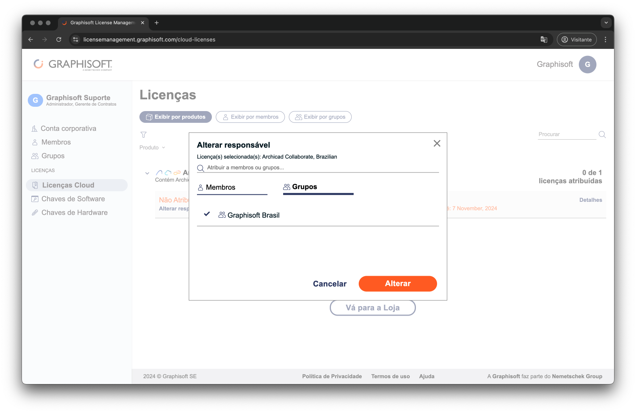Click the Grupos people icon in sidebar

[35, 156]
